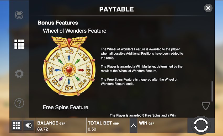Click the menu grid icon in bottom bar
Screen dimensions: 223x136
(17, 125)
